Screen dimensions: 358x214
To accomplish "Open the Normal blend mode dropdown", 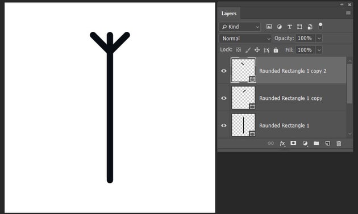I will [x=245, y=39].
